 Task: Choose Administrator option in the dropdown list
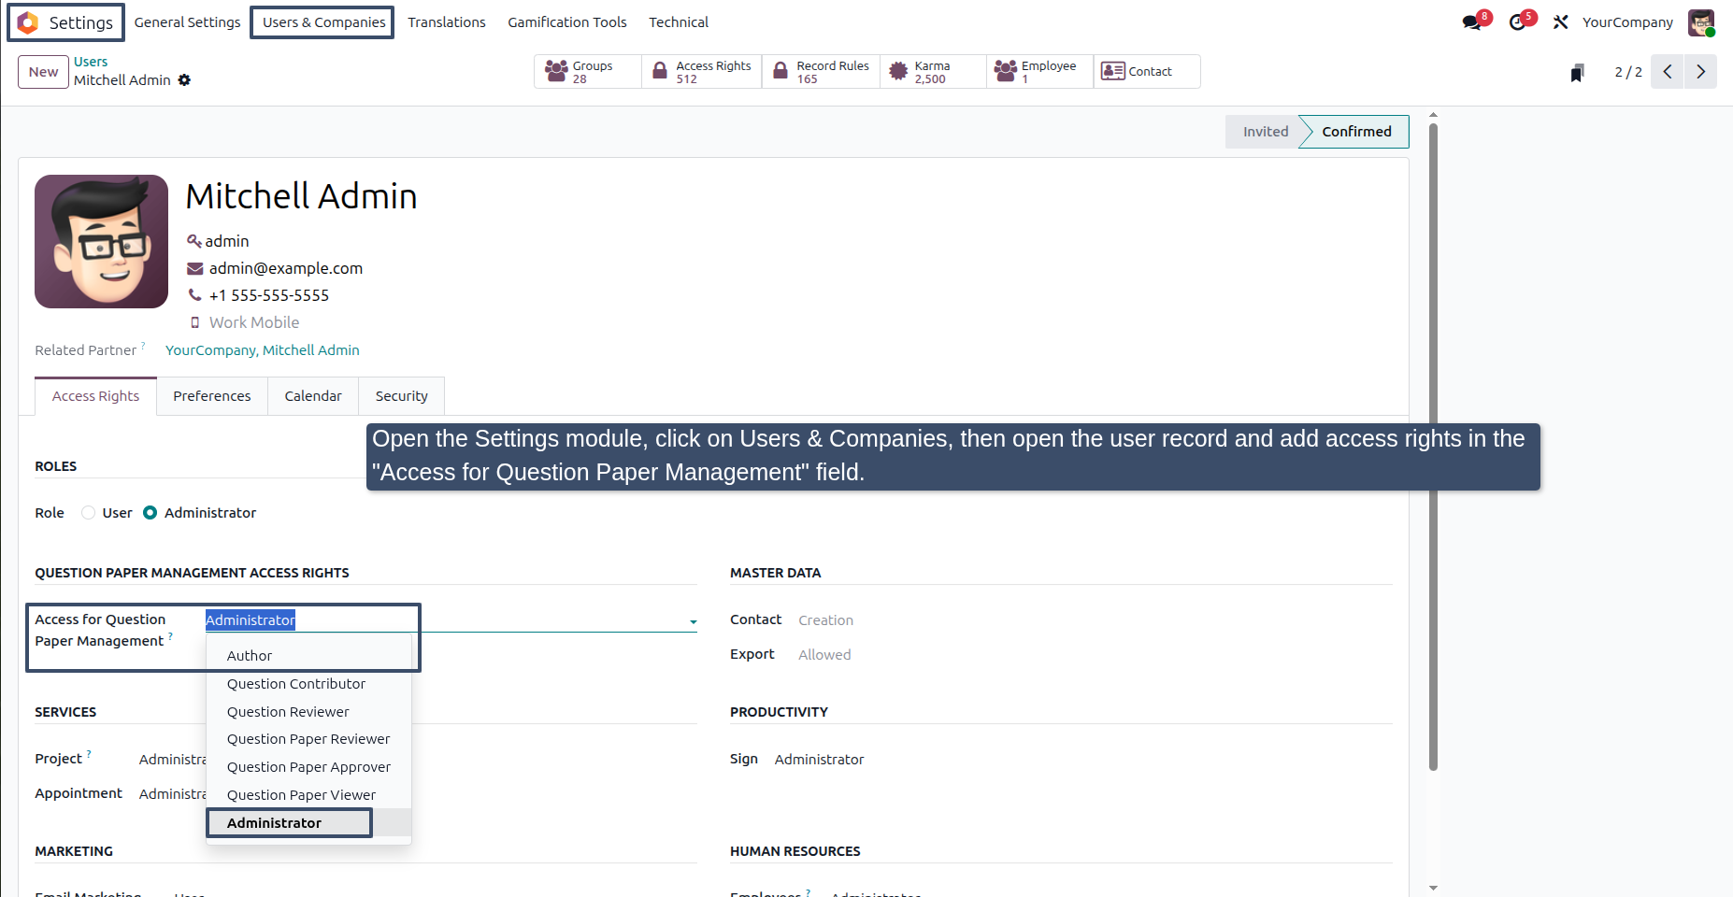[x=308, y=823]
